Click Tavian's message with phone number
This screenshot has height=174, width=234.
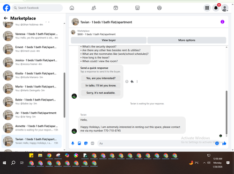(x=132, y=125)
